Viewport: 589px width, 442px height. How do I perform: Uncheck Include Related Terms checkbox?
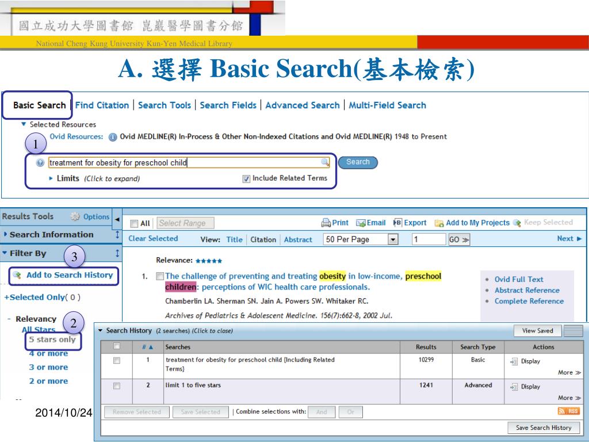pyautogui.click(x=246, y=179)
